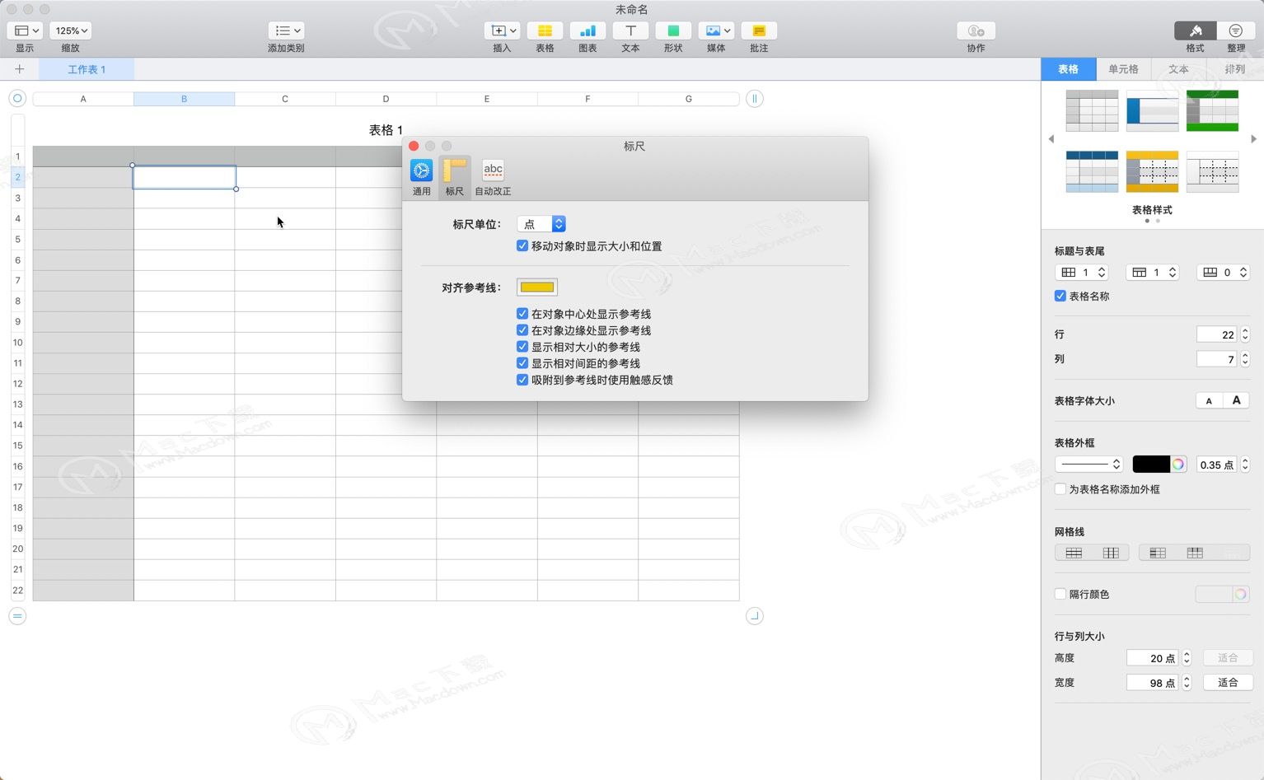Insert a 文本 text box
This screenshot has height=780, width=1264.
(x=630, y=31)
